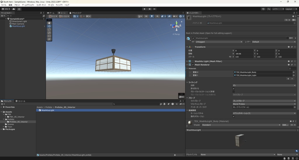Image resolution: width=299 pixels, height=160 pixels.
Task: Click scene orientation gizmo
Action: (176, 26)
